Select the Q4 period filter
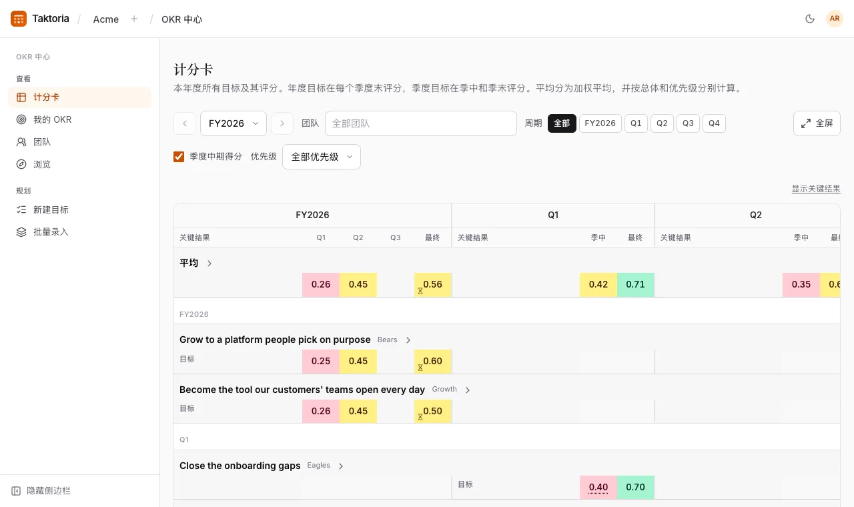854x507 pixels. (714, 123)
